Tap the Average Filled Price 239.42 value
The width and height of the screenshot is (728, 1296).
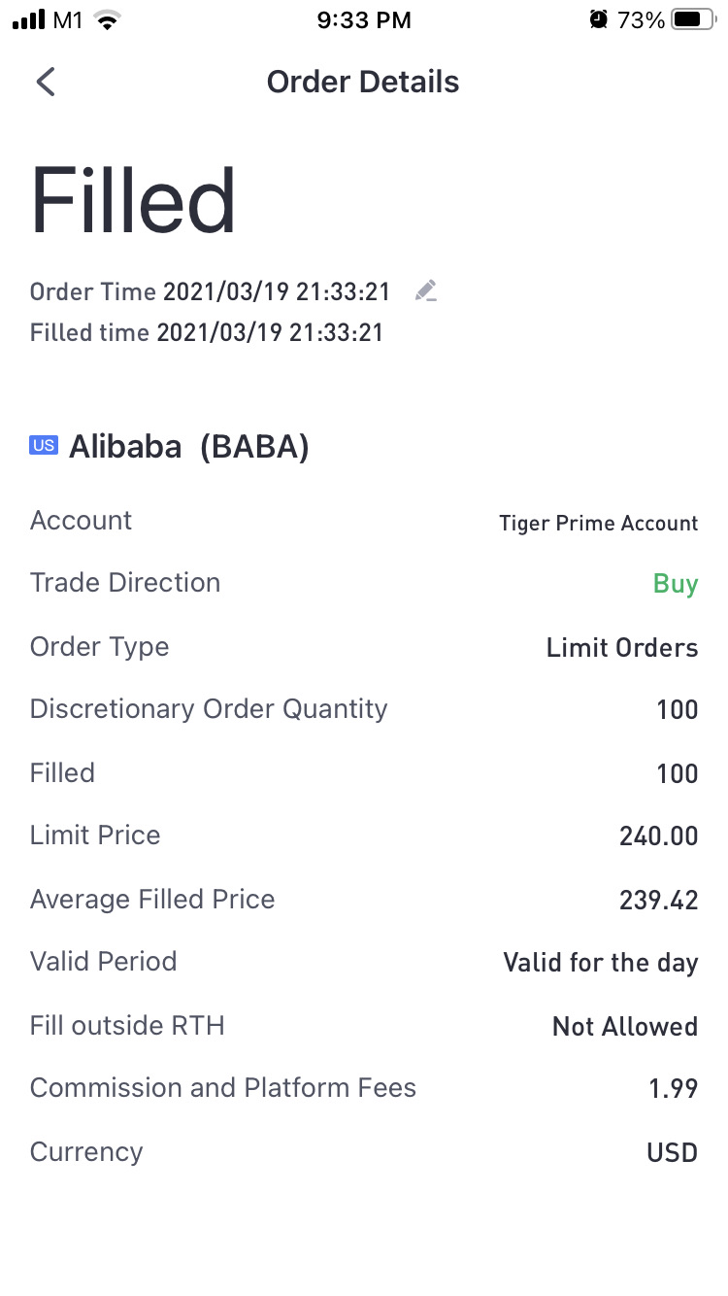click(x=658, y=900)
